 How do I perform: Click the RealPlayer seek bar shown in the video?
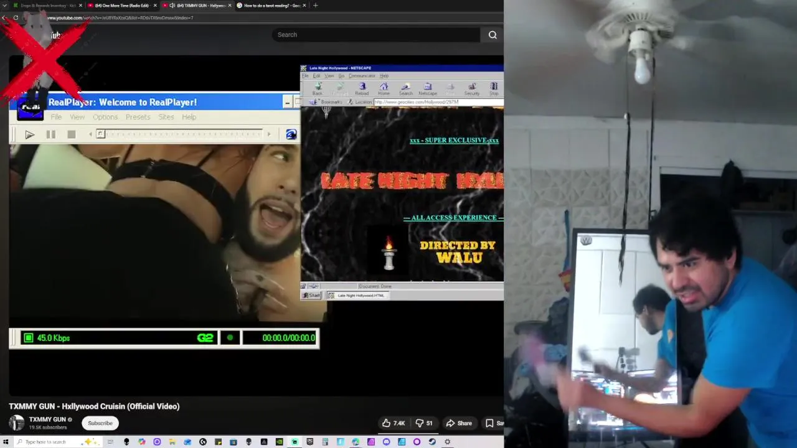coord(179,134)
